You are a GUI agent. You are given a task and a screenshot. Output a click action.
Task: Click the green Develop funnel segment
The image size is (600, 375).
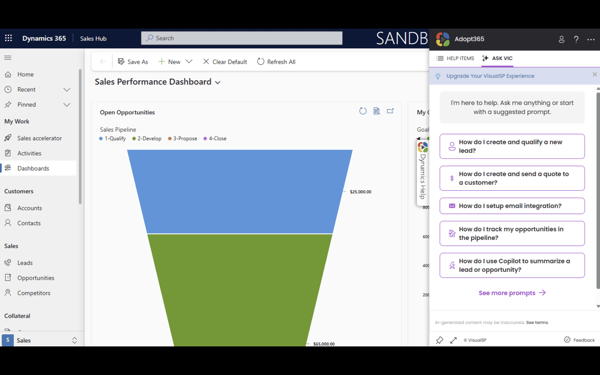pos(240,290)
